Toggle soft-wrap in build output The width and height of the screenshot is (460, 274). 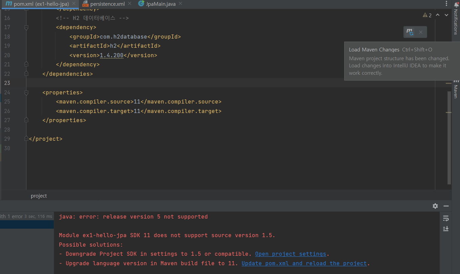point(446,219)
